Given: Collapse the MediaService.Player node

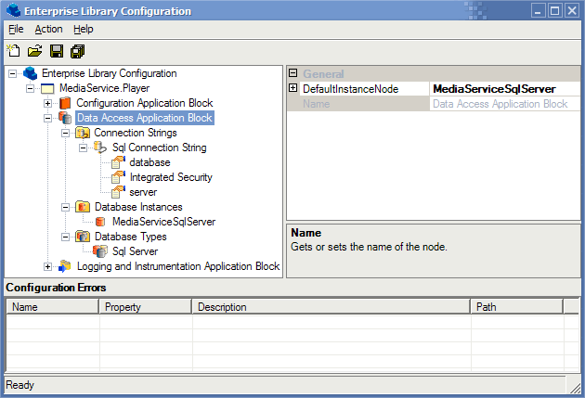Looking at the screenshot, I should tap(31, 88).
